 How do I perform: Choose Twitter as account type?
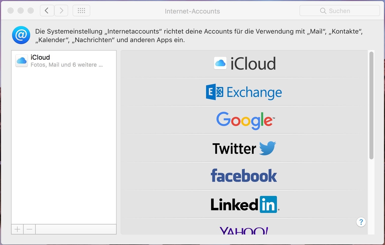[x=244, y=148]
